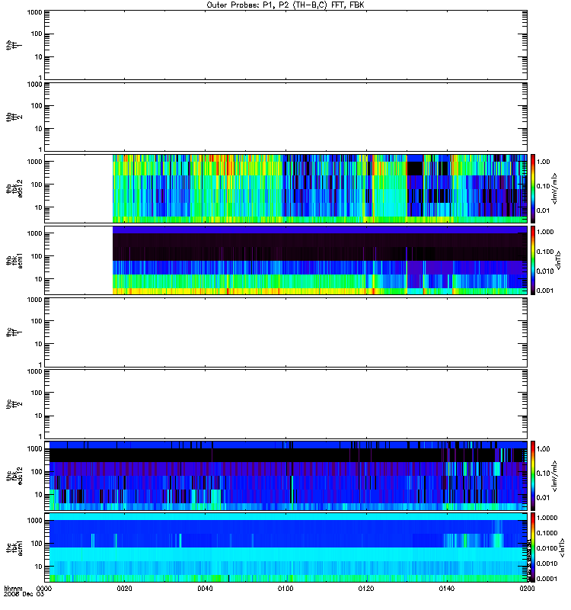This screenshot has height=610, width=571.
Task: Click the "thc fbk scm1" axis label
Action: coord(14,547)
